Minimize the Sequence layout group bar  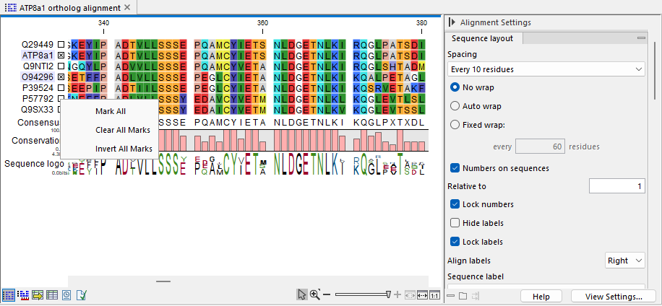tap(641, 38)
